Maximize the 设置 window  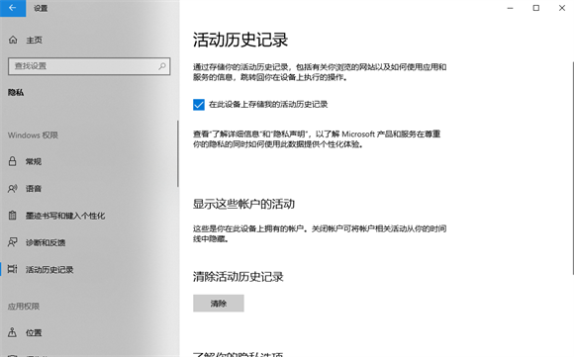coord(536,8)
